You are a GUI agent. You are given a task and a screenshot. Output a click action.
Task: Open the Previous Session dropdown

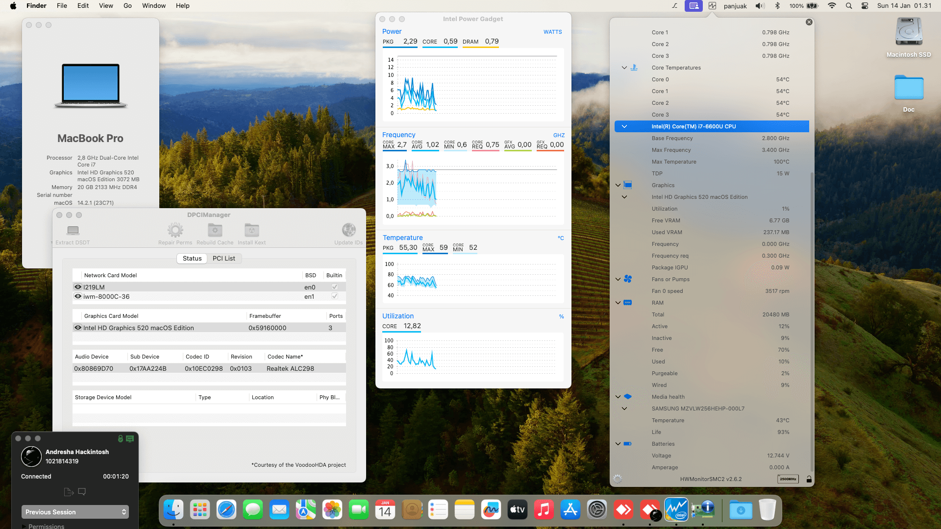(x=74, y=512)
